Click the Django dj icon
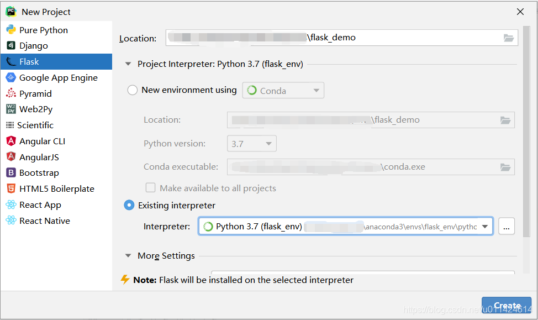Screen dimensions: 538x320 (11, 45)
